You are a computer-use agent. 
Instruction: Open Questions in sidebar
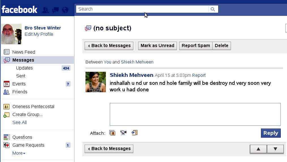pyautogui.click(x=22, y=137)
